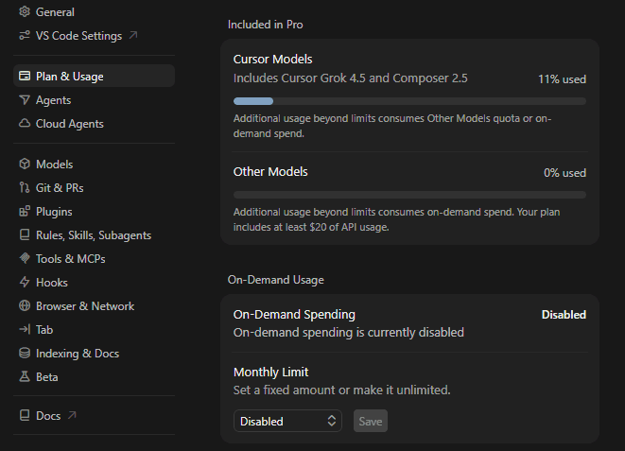Click the 'Included in Pro' heading

click(x=265, y=25)
